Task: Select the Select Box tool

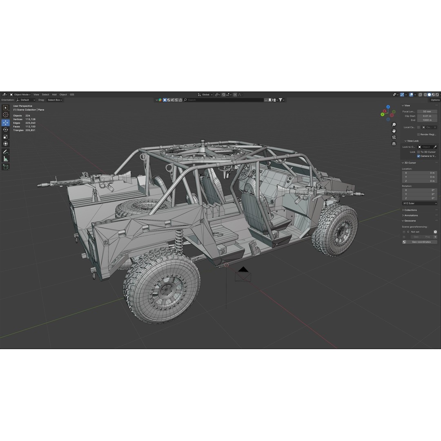Action: [6, 107]
